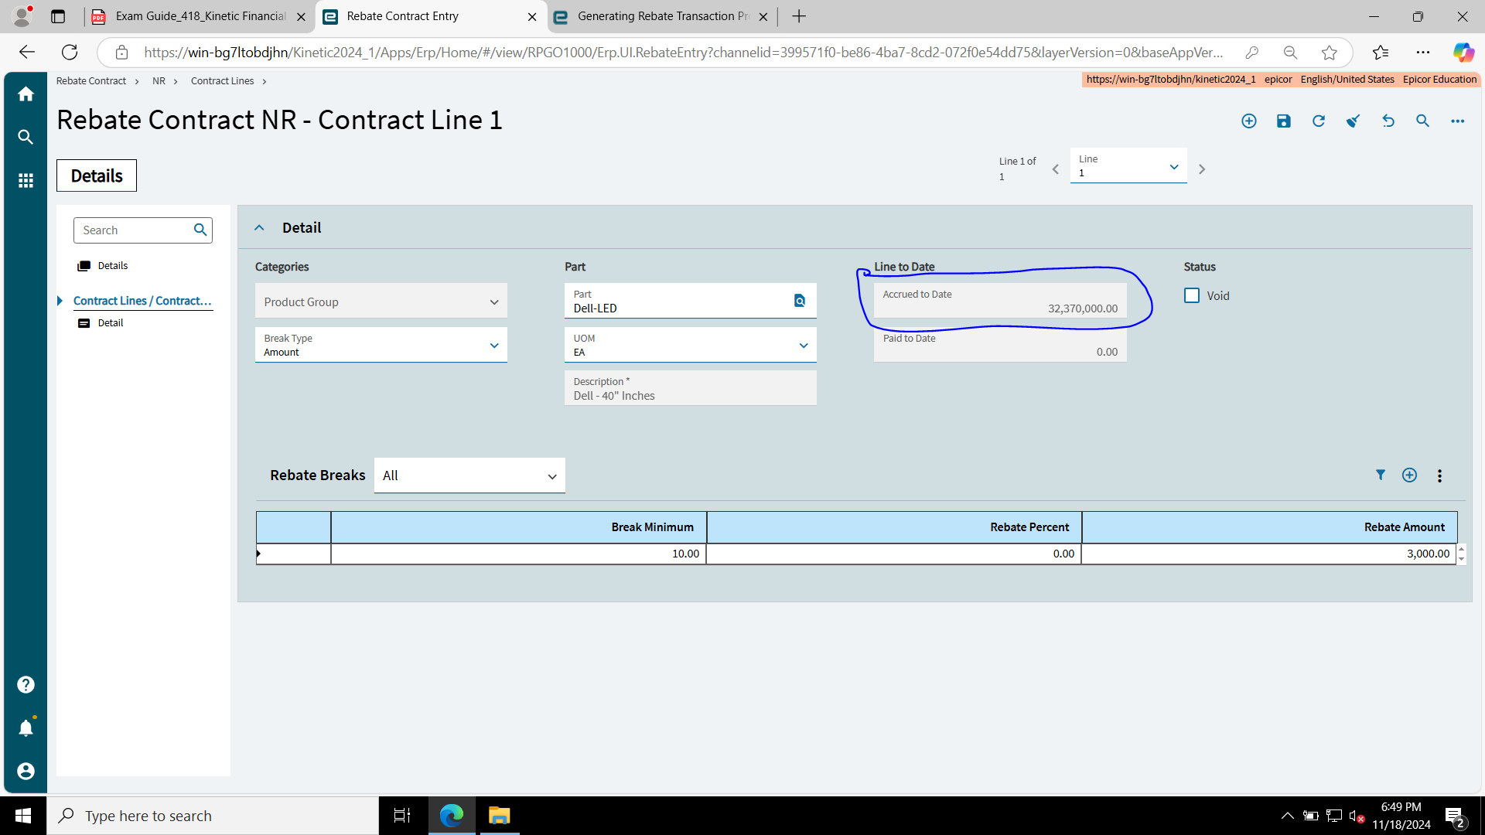1485x835 pixels.
Task: Reload the browser page
Action: 70,52
